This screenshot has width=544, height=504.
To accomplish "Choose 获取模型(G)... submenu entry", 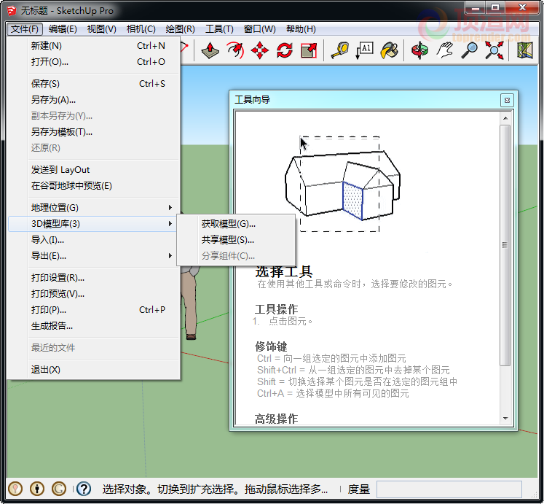I will point(236,224).
